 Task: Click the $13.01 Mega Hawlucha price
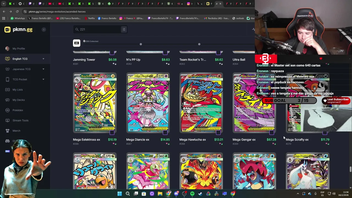[x=219, y=140]
